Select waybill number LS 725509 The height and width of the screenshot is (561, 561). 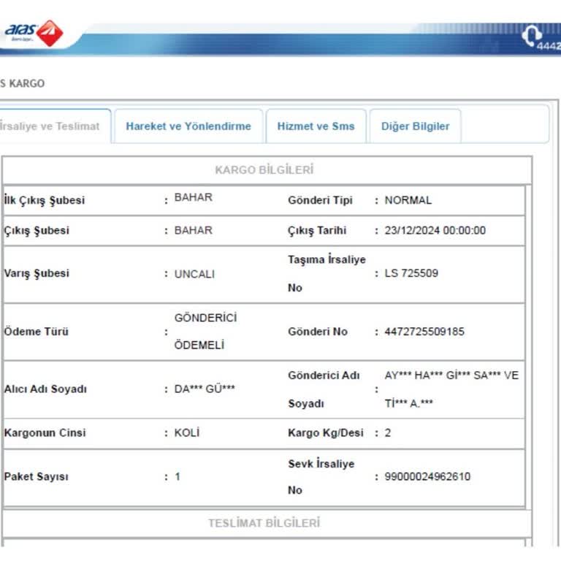point(411,273)
